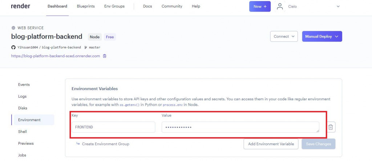The image size is (372, 161).
Task: Select Logs in the sidebar
Action: coord(22,97)
